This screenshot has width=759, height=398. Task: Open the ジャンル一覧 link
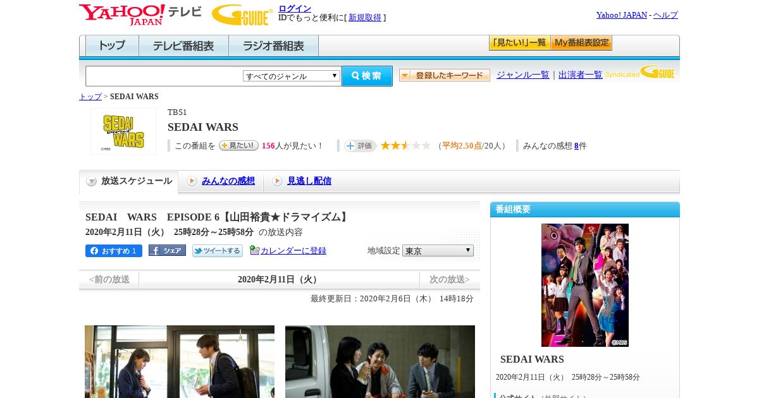click(x=523, y=75)
